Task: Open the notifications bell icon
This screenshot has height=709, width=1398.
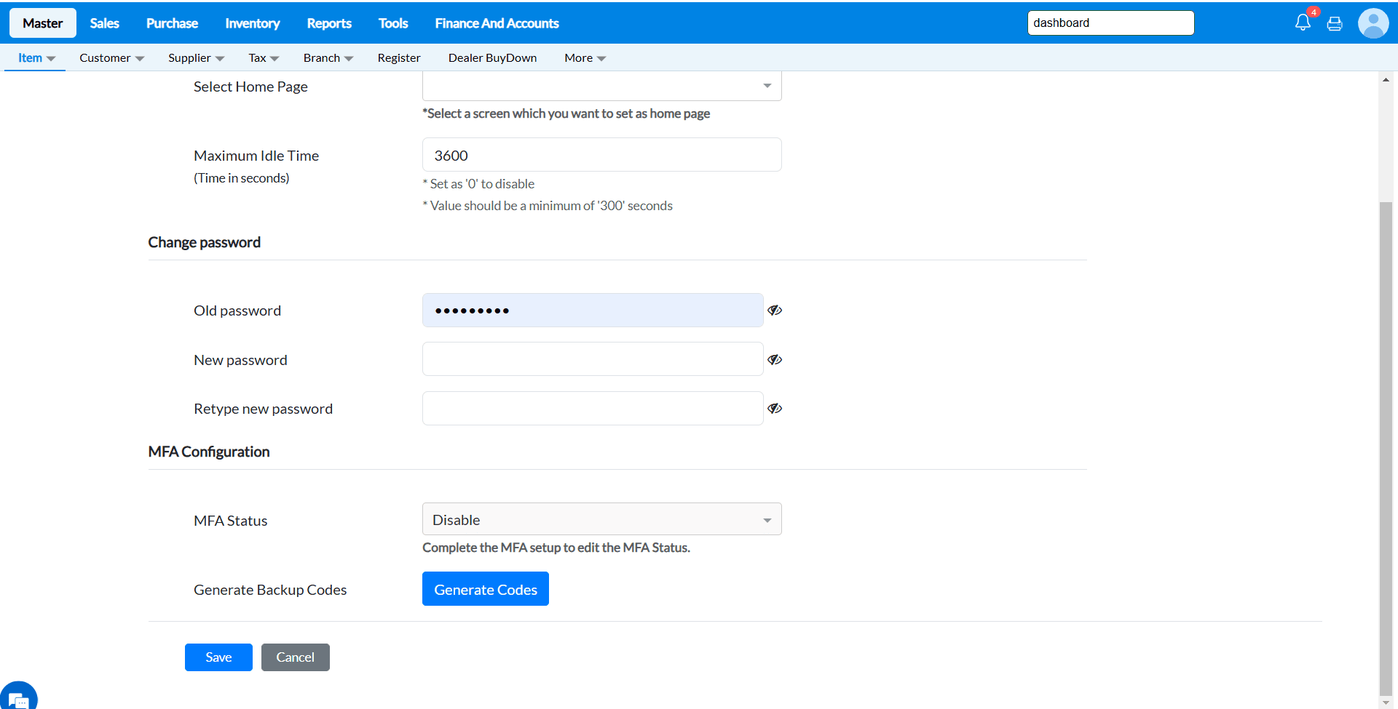Action: tap(1303, 23)
